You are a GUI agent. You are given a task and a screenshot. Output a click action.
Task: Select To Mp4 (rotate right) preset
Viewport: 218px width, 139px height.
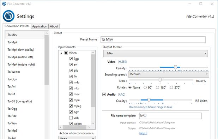(x=25, y=64)
